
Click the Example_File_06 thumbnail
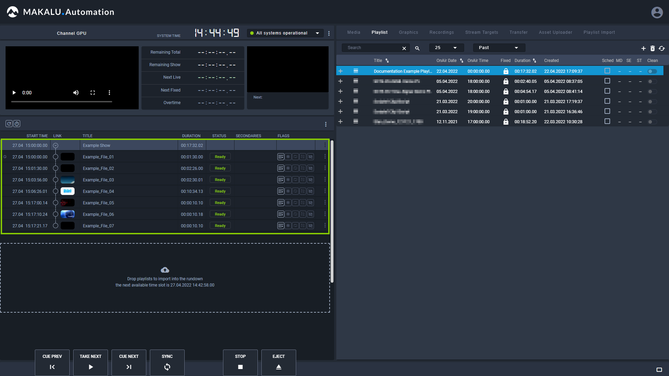tap(68, 214)
